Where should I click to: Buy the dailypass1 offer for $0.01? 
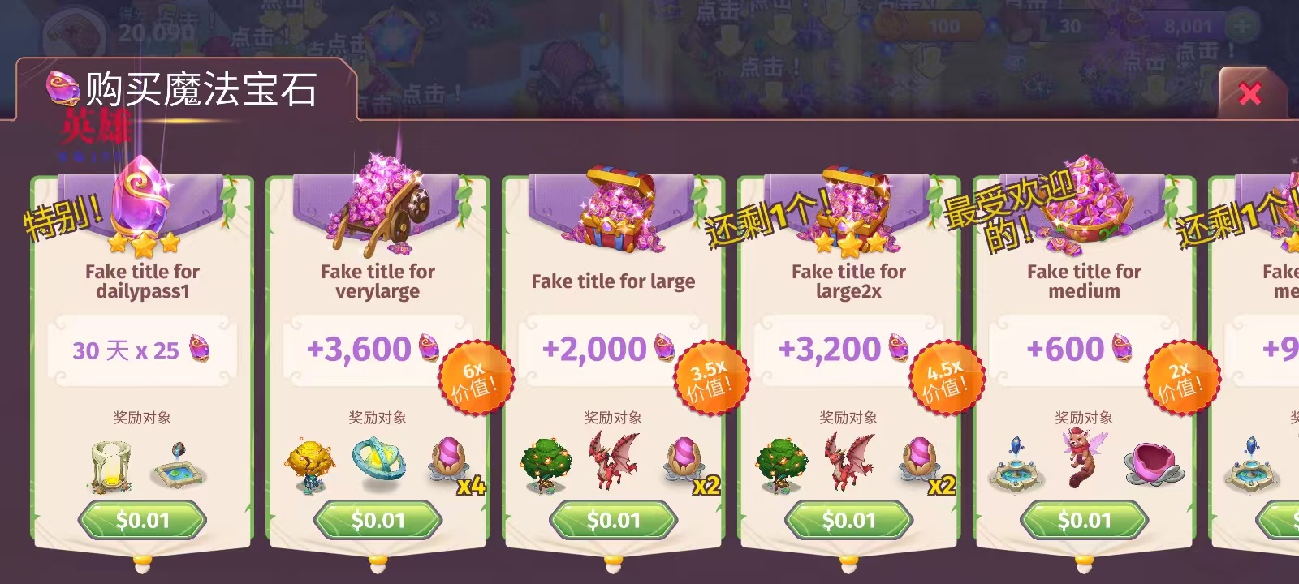[142, 520]
